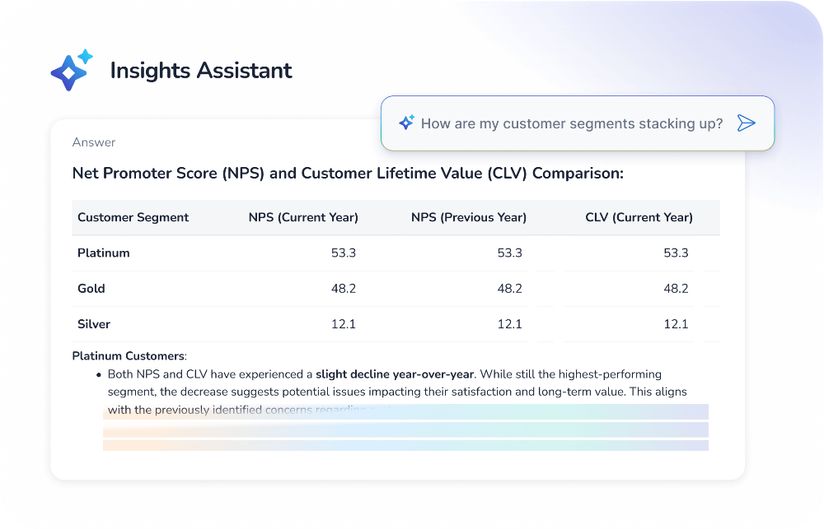Select the Customer Segment column header
Screen dimensions: 824x529
pyautogui.click(x=133, y=218)
